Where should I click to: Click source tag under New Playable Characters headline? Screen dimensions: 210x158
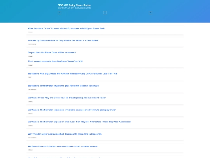tap(30, 126)
